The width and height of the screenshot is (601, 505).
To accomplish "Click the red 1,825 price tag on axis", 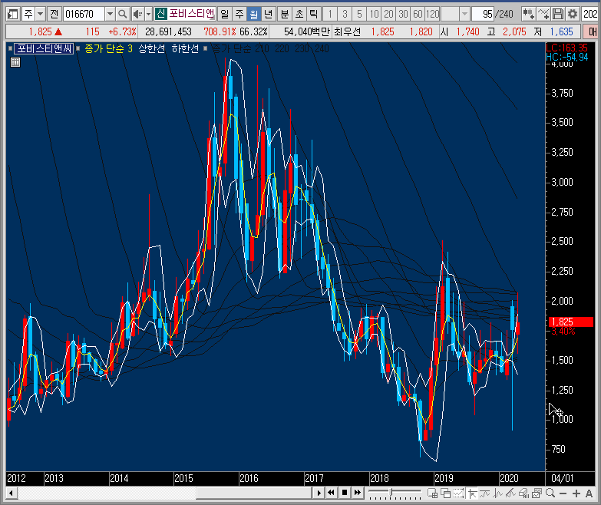I will 570,322.
